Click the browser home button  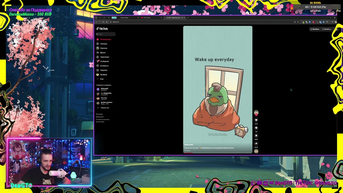107,22
